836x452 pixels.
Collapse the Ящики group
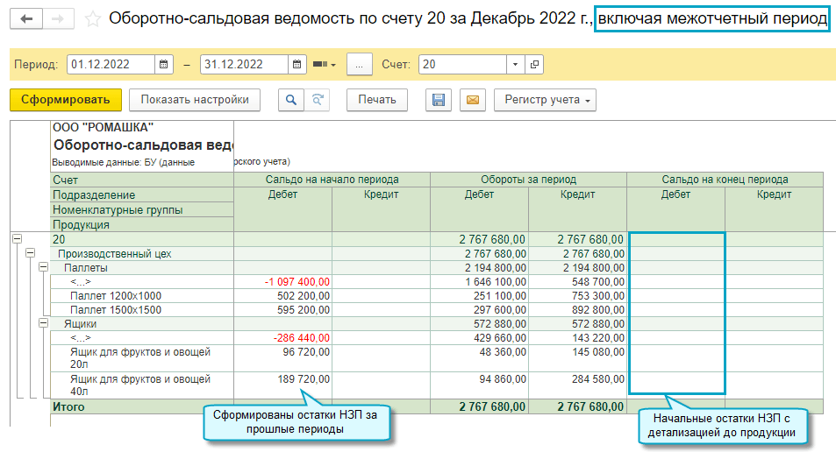(44, 322)
